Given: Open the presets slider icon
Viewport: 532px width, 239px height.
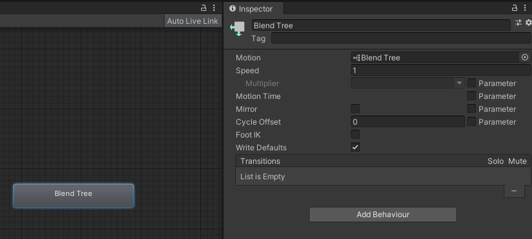Looking at the screenshot, I should click(x=519, y=22).
